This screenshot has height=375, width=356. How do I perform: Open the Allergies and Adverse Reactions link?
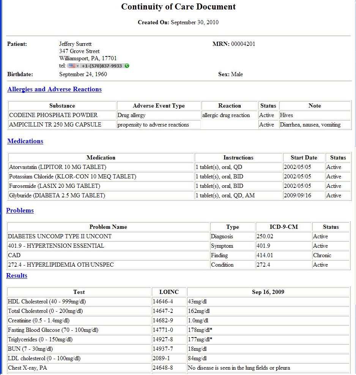click(54, 89)
